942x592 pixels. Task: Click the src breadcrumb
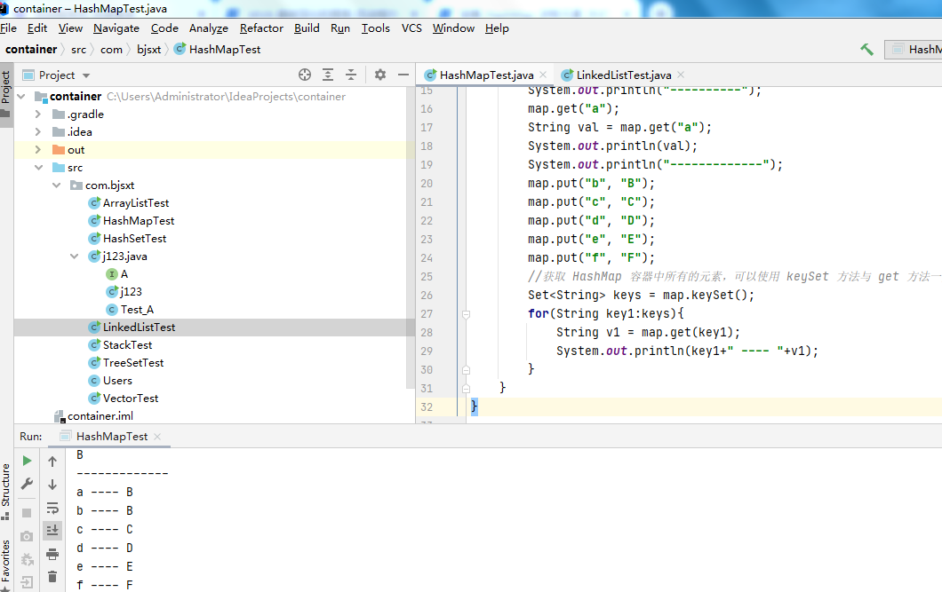[79, 50]
